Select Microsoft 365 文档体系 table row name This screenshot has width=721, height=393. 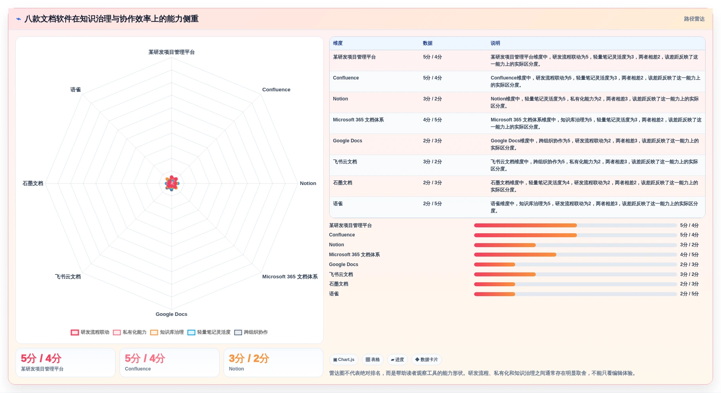358,120
